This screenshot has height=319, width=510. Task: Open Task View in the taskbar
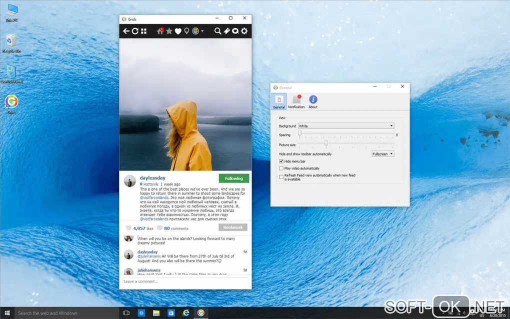pyautogui.click(x=126, y=313)
